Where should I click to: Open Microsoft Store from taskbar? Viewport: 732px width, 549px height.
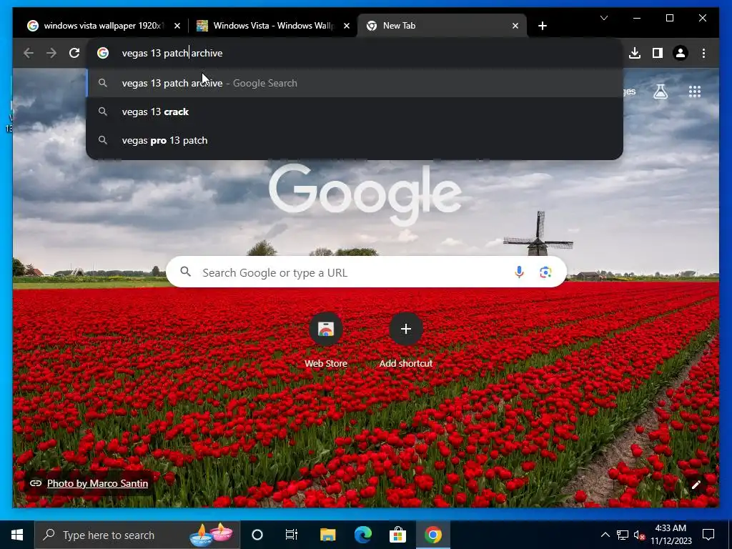pos(397,535)
